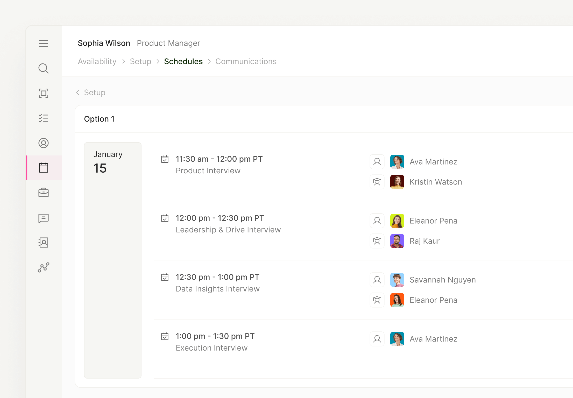The height and width of the screenshot is (398, 573).
Task: Go back to Setup via back link
Action: click(x=91, y=93)
